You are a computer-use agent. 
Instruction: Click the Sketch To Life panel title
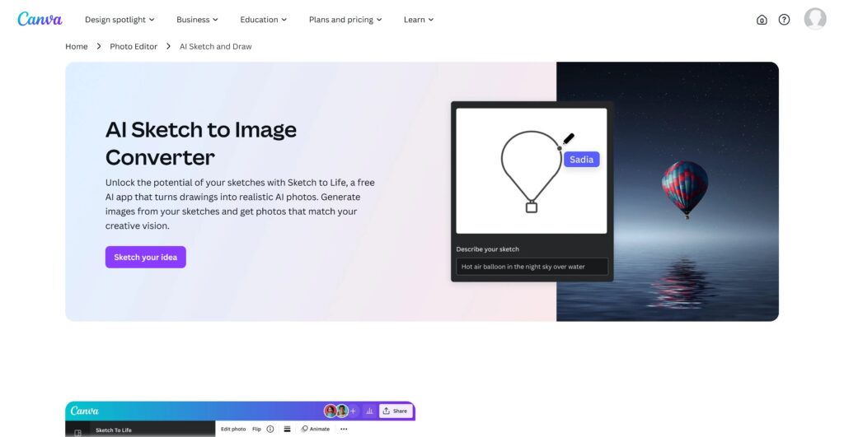tap(114, 430)
